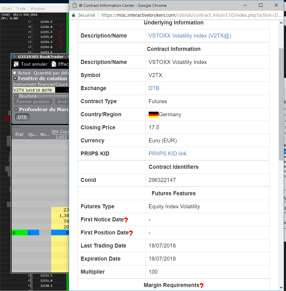This screenshot has height=291, width=286.
Task: Click the Expiration Date value 18/07/2018
Action: [162, 259]
